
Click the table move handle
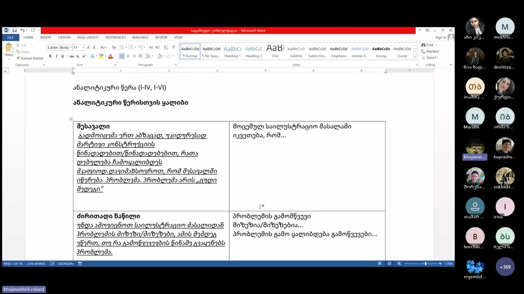coord(71,119)
